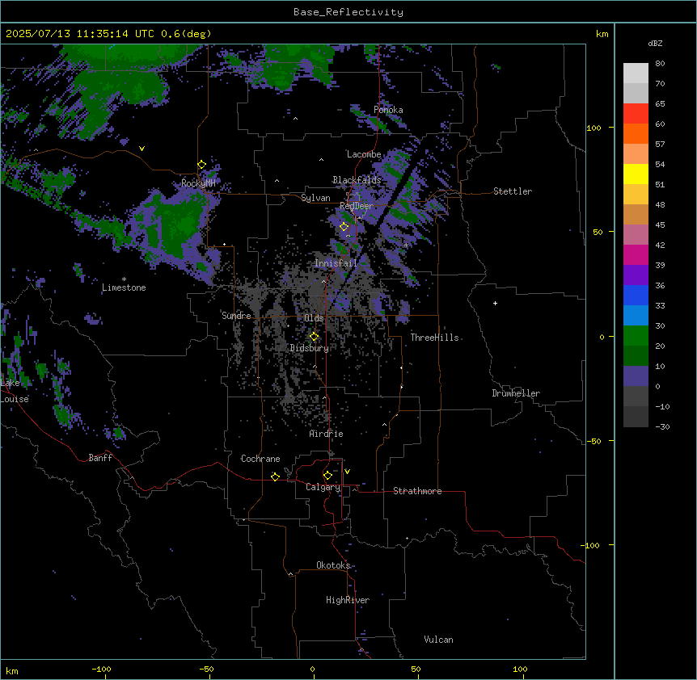Viewport: 697px width, 680px height.
Task: Click the 50 mark on the horizontal axis
Action: 416,669
